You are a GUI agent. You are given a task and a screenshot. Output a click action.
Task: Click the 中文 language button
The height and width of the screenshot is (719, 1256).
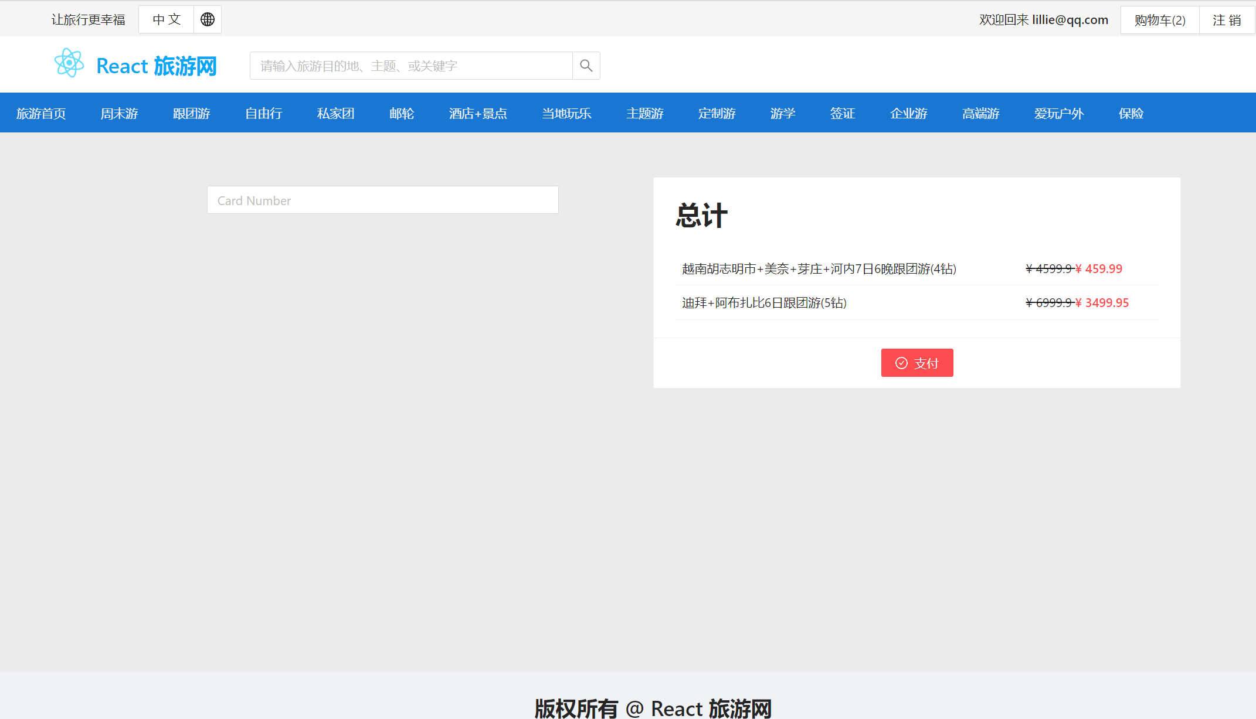click(167, 19)
